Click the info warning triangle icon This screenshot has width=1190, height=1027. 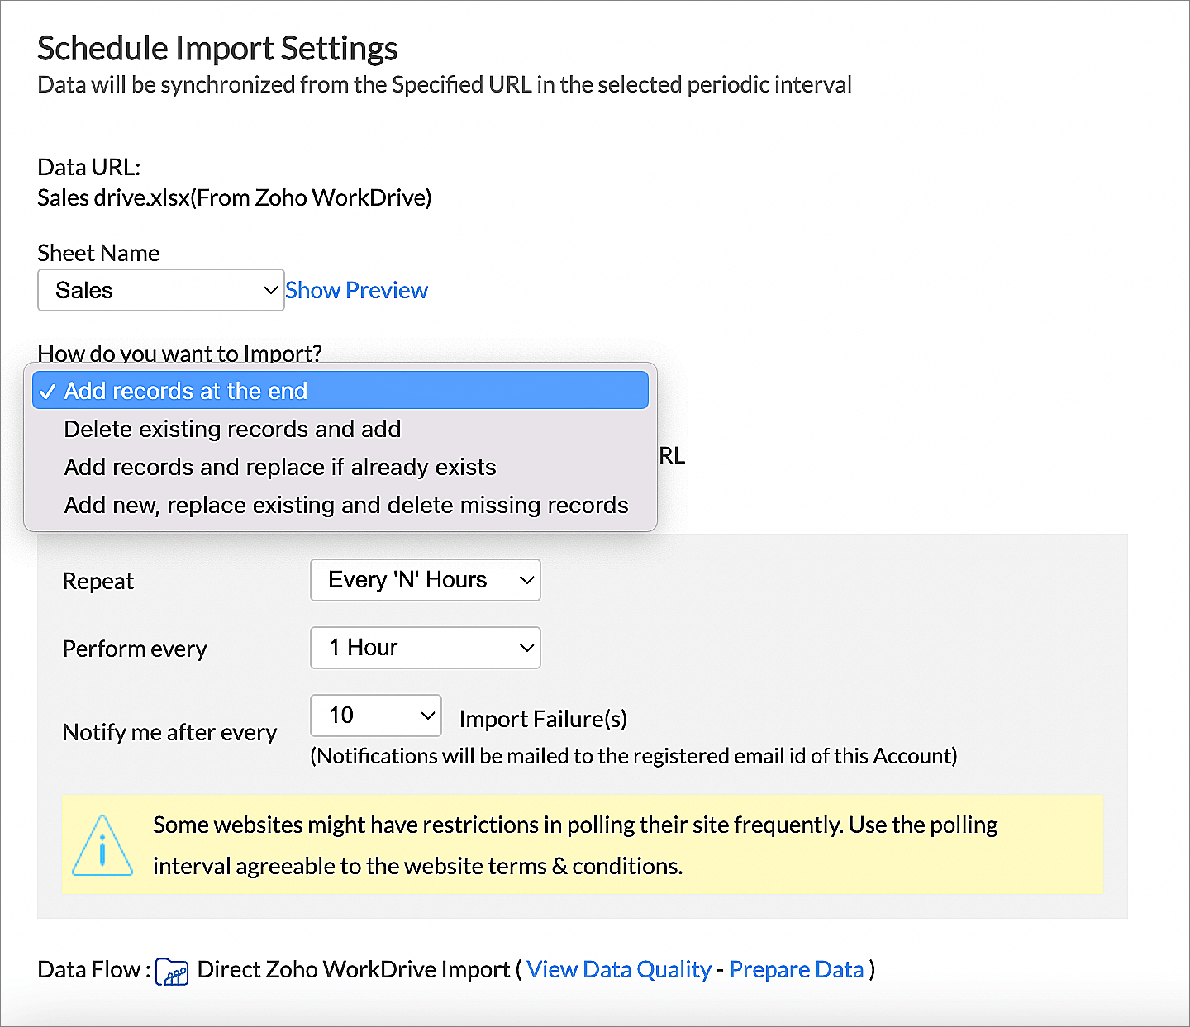102,846
